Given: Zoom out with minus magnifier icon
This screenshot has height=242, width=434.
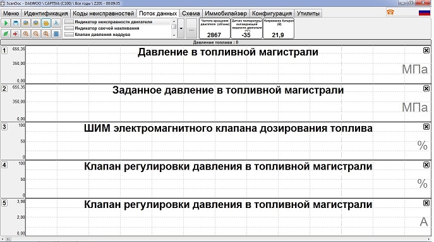Looking at the screenshot, I should [x=36, y=33].
